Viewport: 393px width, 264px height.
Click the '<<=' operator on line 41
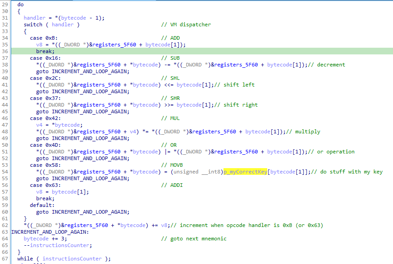[x=169, y=85]
